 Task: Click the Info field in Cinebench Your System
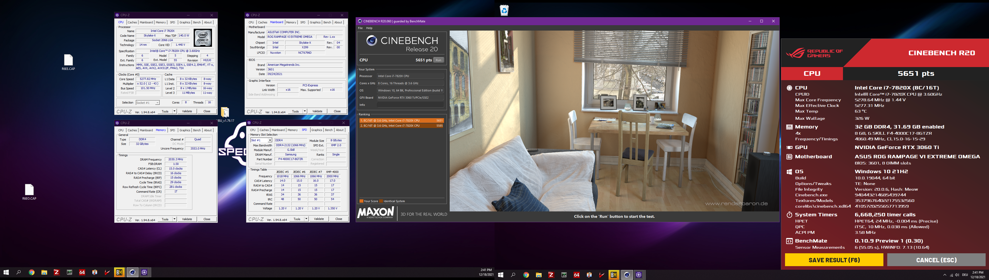click(x=410, y=105)
